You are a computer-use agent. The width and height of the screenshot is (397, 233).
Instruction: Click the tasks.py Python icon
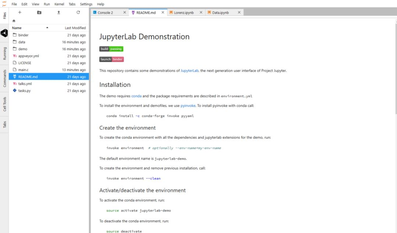(x=15, y=90)
